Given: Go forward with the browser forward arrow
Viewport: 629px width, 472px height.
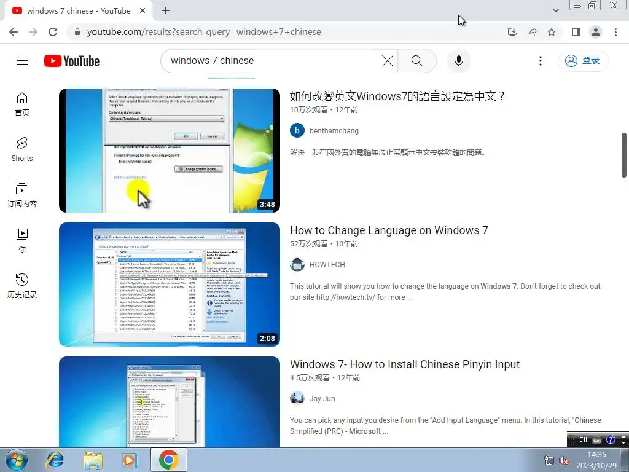Looking at the screenshot, I should click(33, 32).
